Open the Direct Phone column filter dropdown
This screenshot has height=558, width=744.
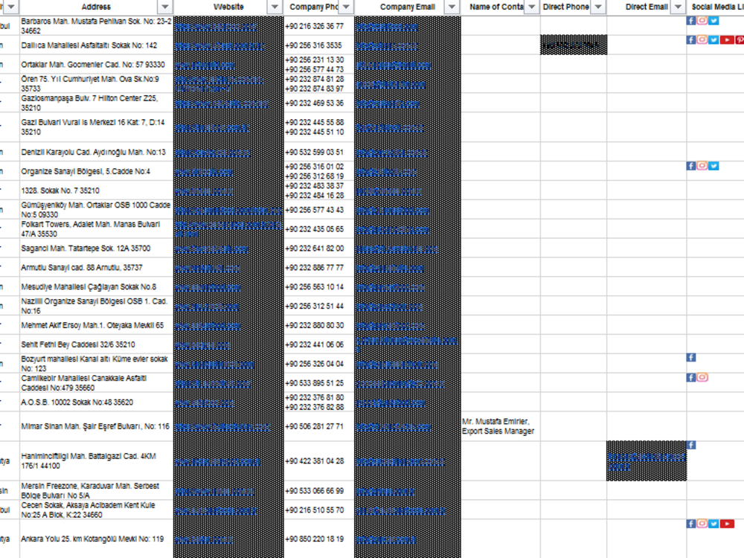[x=598, y=7]
